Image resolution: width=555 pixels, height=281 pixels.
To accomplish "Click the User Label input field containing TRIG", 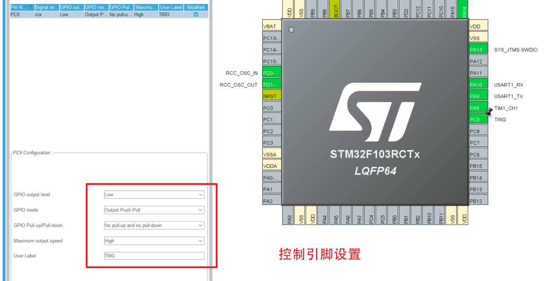I will [154, 256].
